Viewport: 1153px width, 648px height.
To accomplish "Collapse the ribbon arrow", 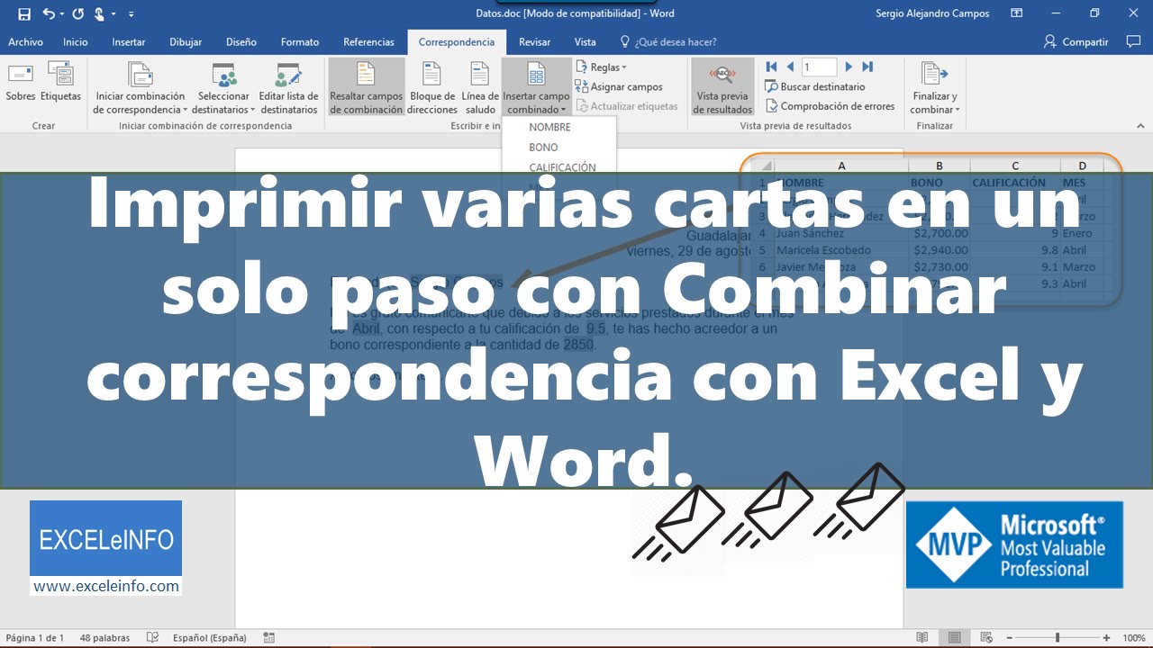I will [x=1139, y=125].
